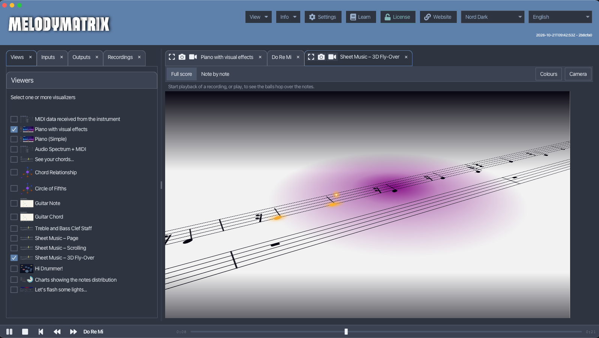This screenshot has height=338, width=599.
Task: Rewind the Do Re Mi recording
Action: tap(57, 332)
